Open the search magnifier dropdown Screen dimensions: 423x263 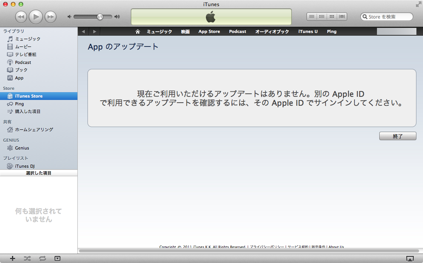[x=365, y=17]
